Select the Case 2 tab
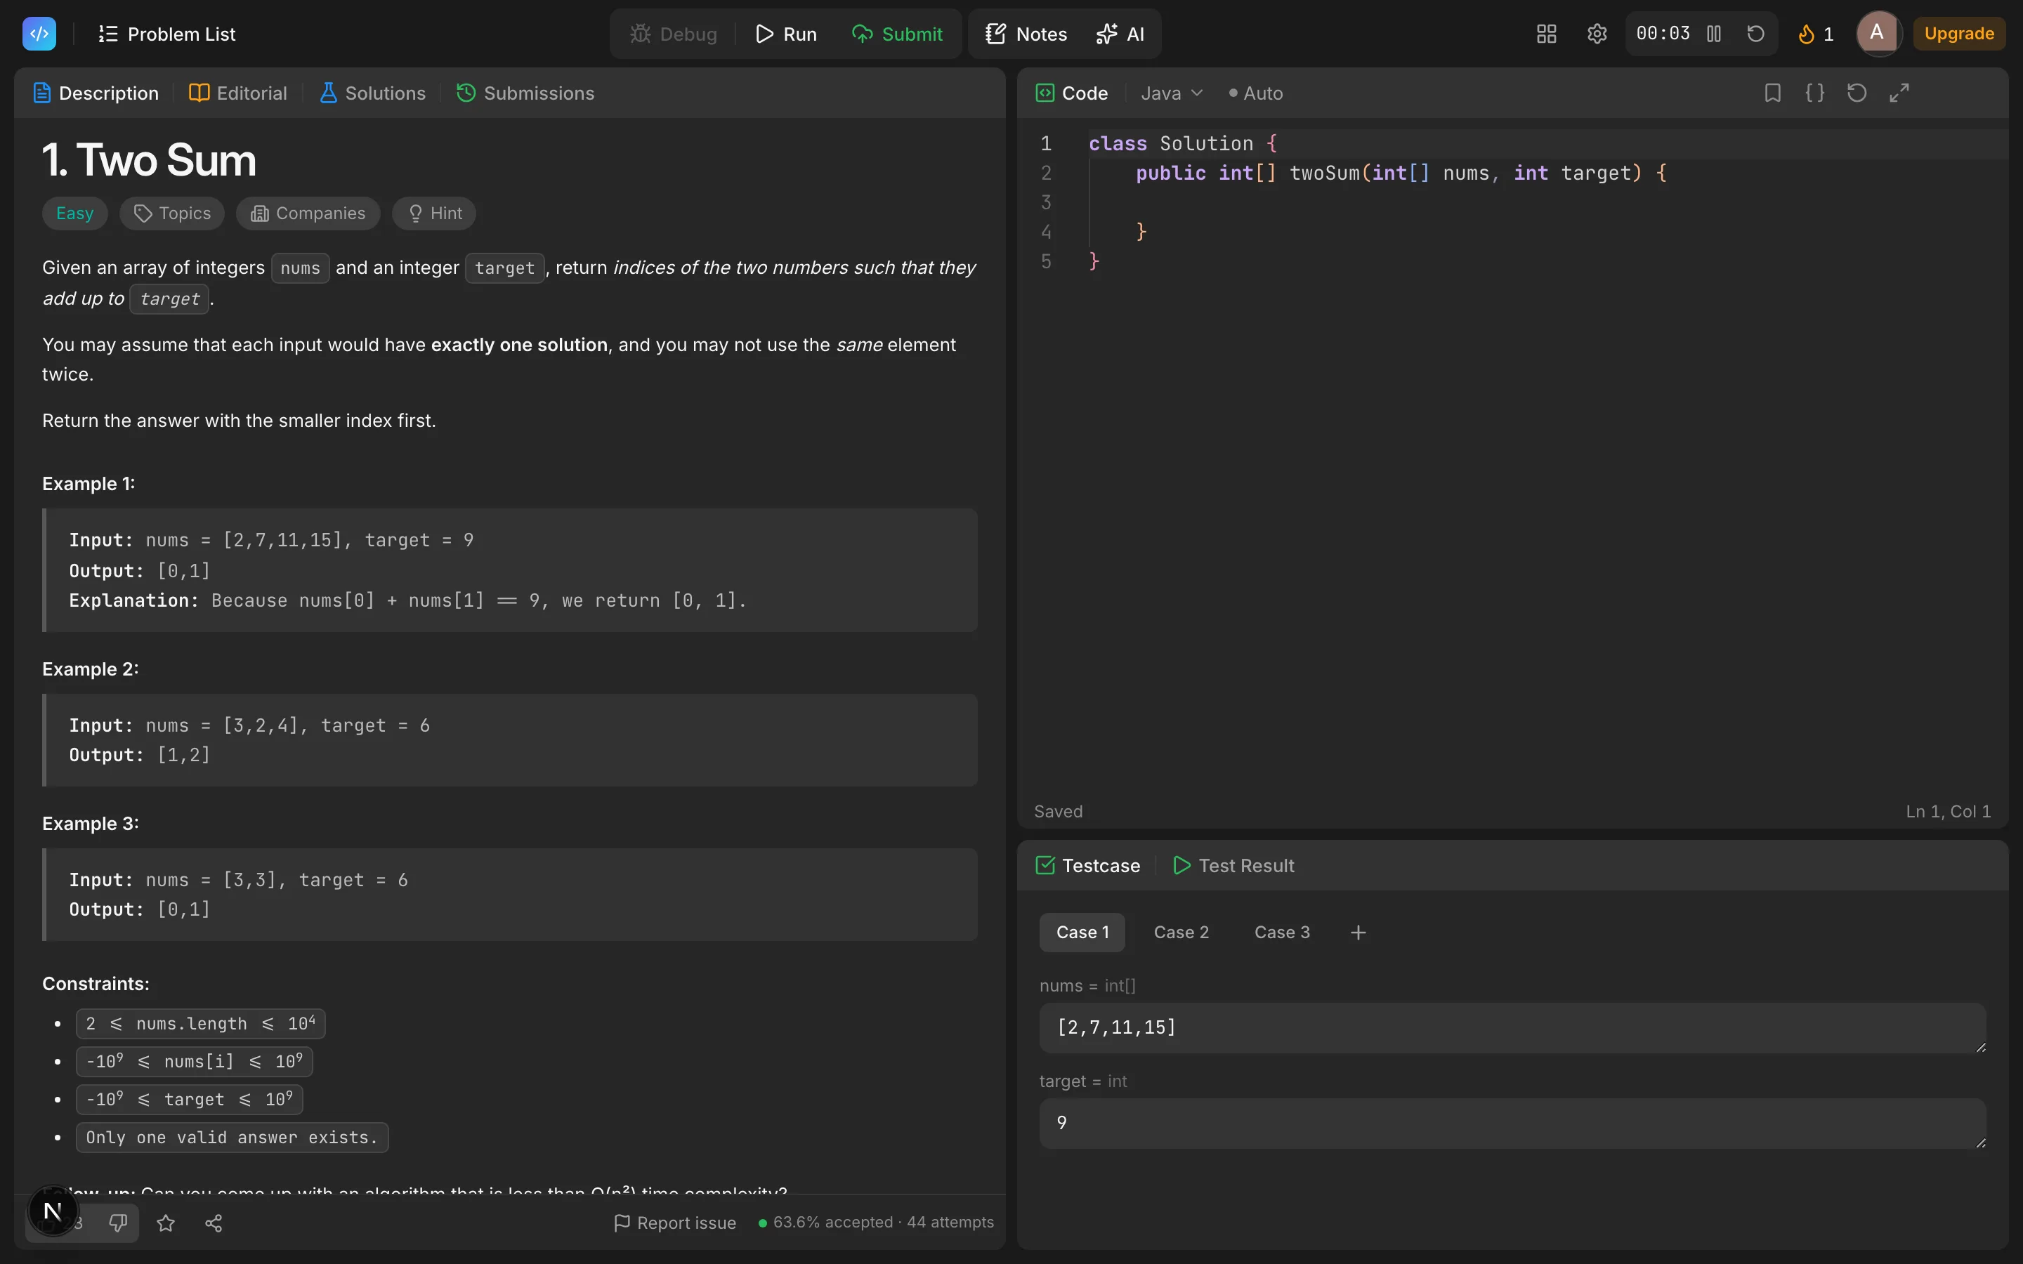The width and height of the screenshot is (2023, 1264). click(x=1181, y=932)
